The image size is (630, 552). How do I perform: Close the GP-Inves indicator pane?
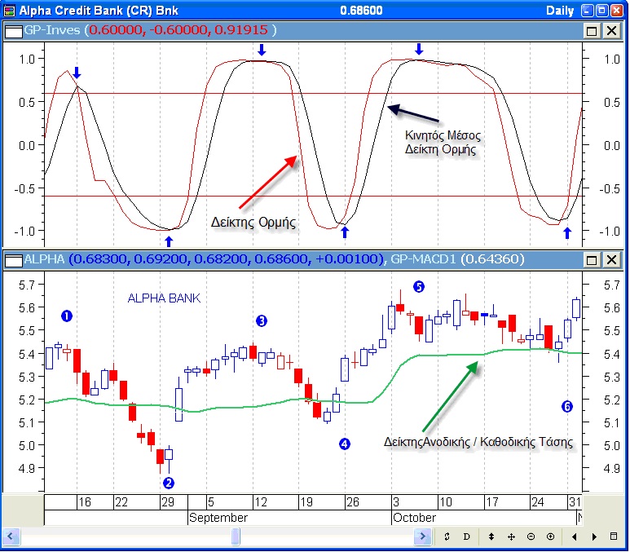coord(610,30)
